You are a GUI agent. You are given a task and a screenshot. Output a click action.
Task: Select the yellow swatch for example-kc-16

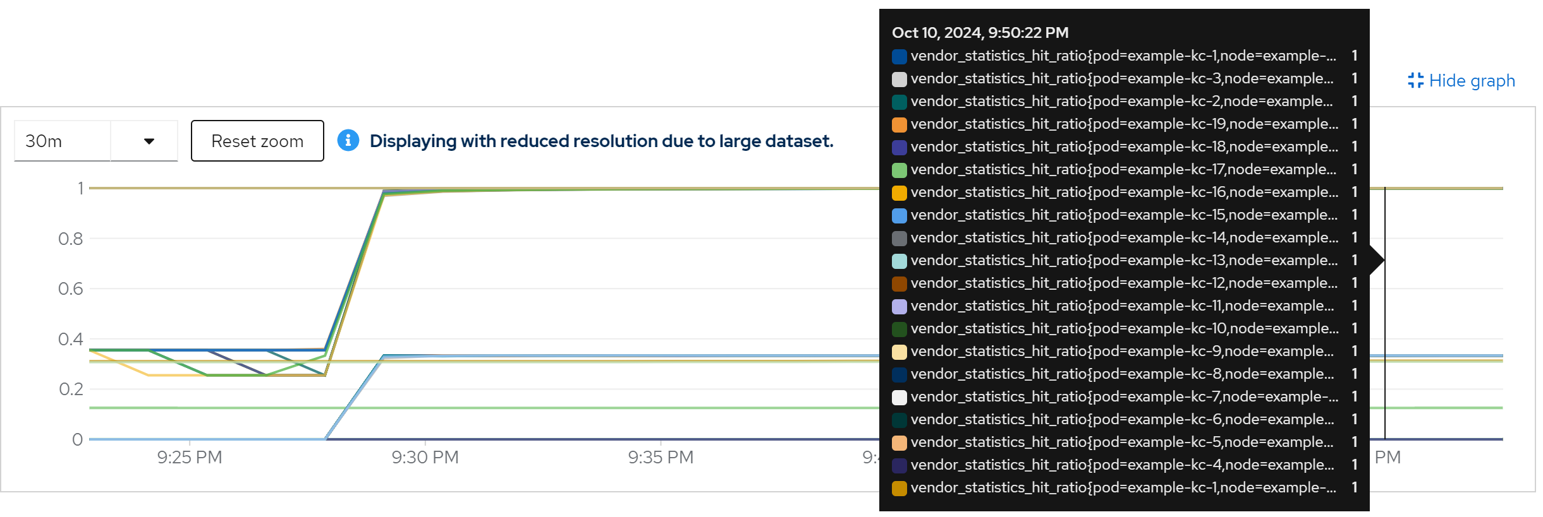pos(899,193)
